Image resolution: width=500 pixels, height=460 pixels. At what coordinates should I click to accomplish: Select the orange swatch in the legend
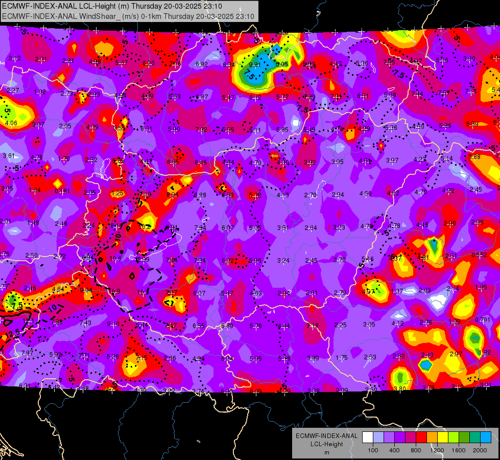[432, 438]
